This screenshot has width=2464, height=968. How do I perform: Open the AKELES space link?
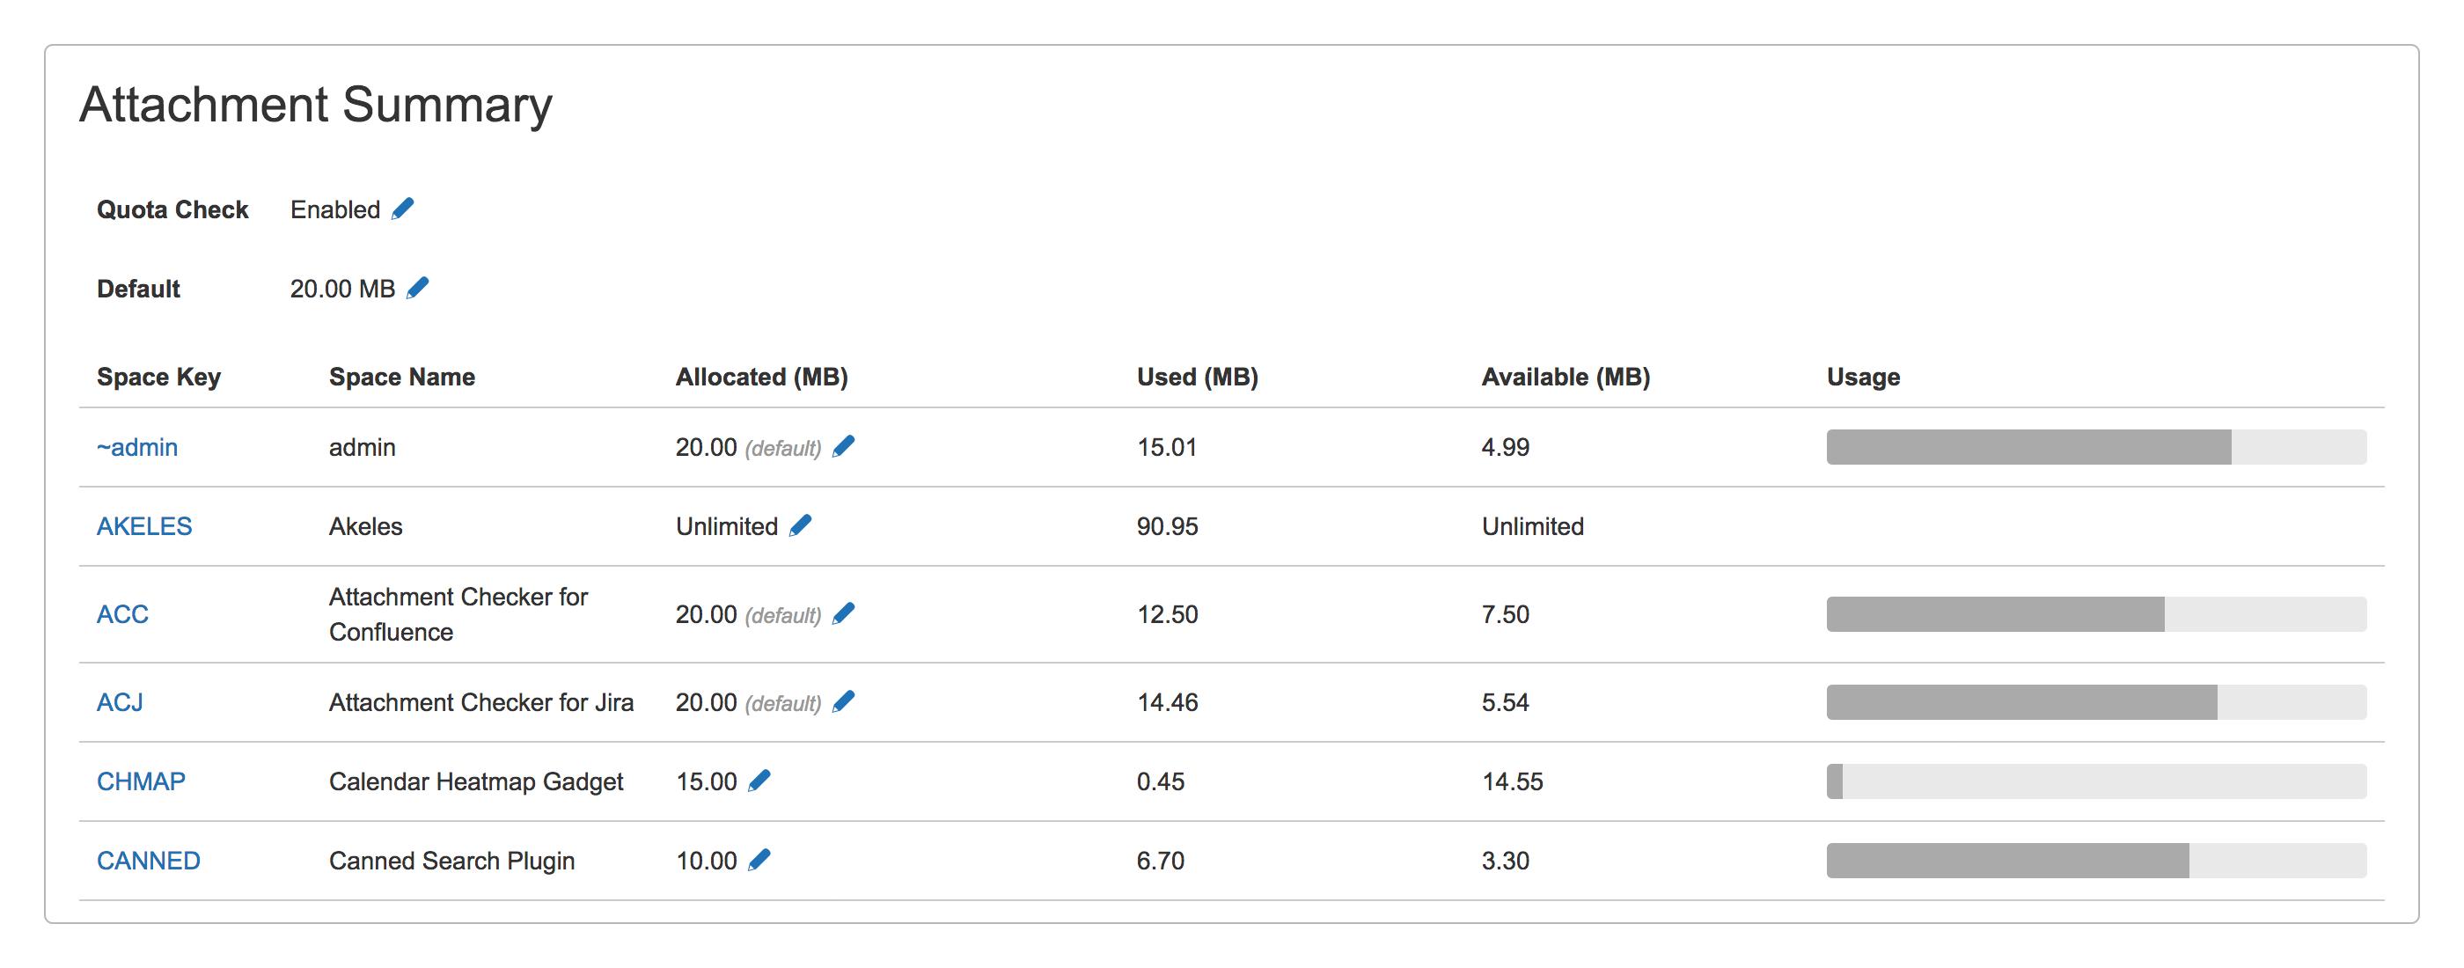tap(143, 525)
